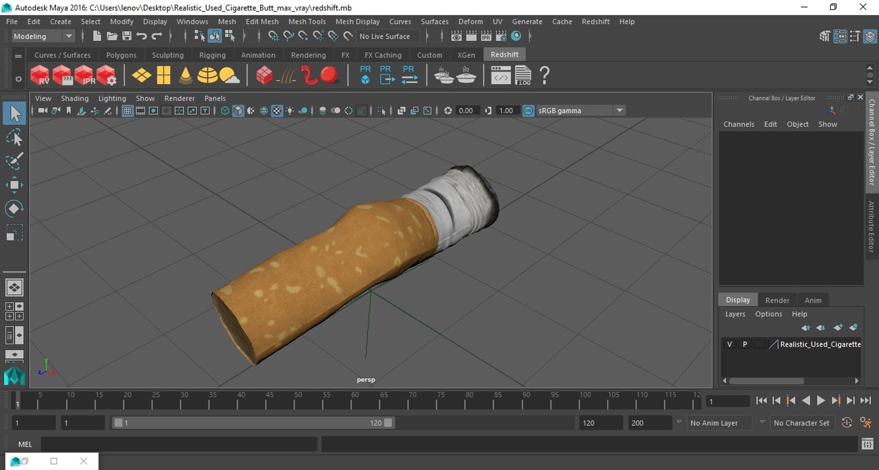Screen dimensions: 879x470
Task: Toggle textured display in viewport
Action: pyautogui.click(x=277, y=111)
